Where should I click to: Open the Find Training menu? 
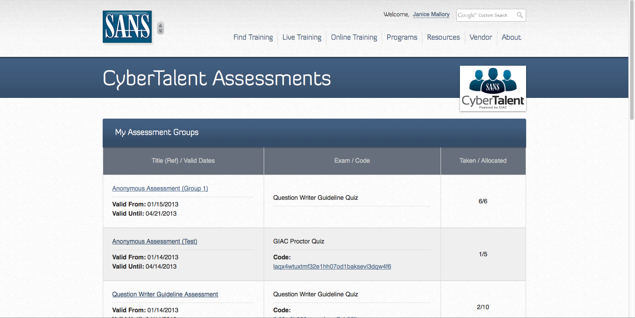pos(253,37)
